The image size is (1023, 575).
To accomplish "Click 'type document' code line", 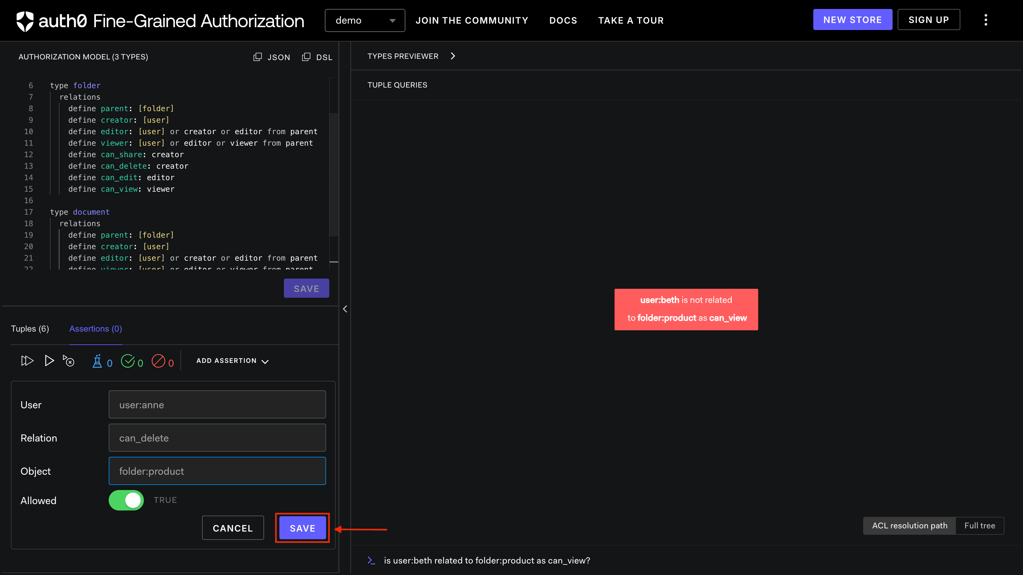I will [79, 212].
